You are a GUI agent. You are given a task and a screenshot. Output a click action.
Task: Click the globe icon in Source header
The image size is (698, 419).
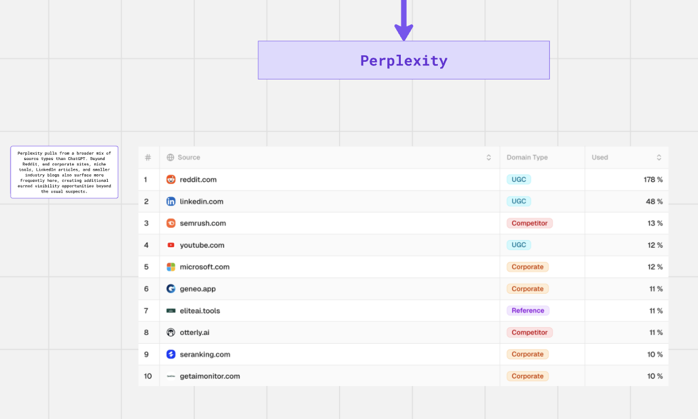pyautogui.click(x=171, y=158)
